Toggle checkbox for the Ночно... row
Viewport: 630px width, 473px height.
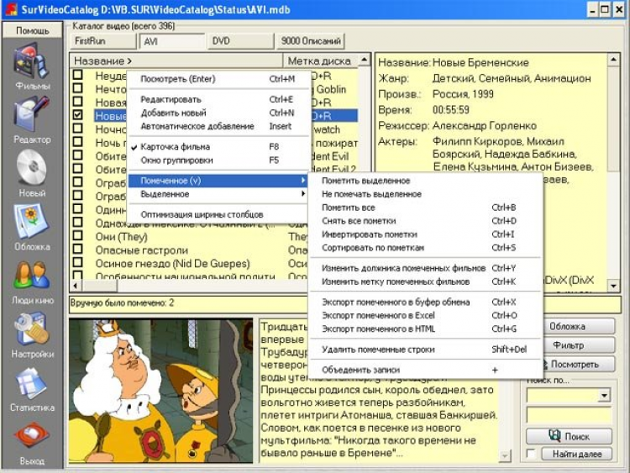tap(78, 129)
